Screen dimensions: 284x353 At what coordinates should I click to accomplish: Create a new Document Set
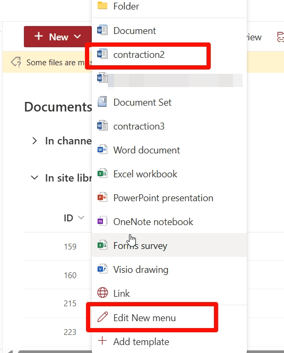pyautogui.click(x=169, y=102)
